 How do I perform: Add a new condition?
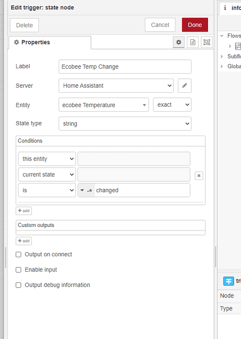click(x=24, y=211)
